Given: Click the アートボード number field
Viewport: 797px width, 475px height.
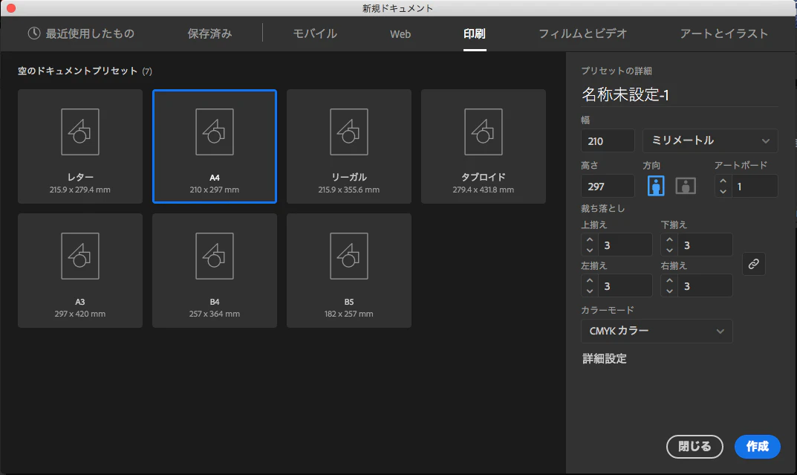Looking at the screenshot, I should coord(754,186).
